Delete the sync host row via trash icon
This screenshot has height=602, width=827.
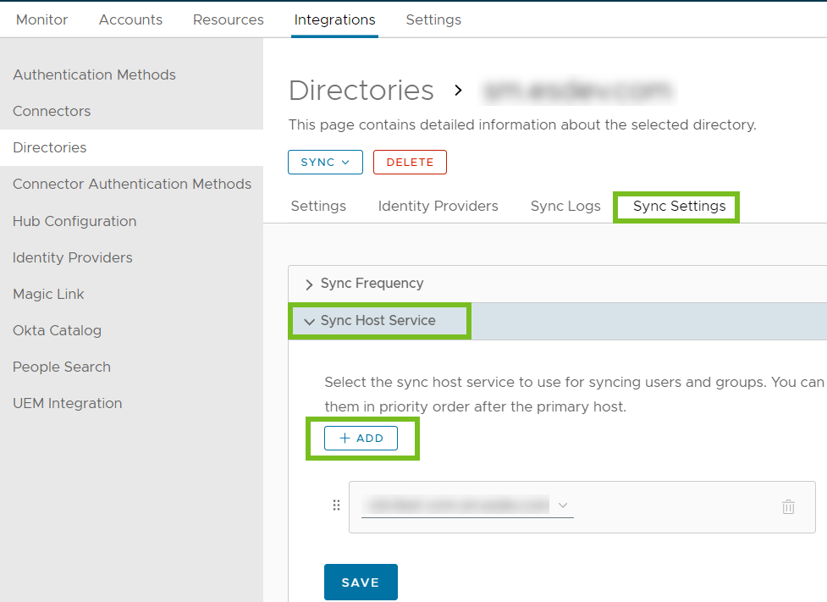pyautogui.click(x=788, y=507)
